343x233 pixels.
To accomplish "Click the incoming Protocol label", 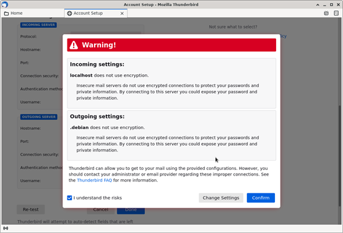I will coord(28,36).
